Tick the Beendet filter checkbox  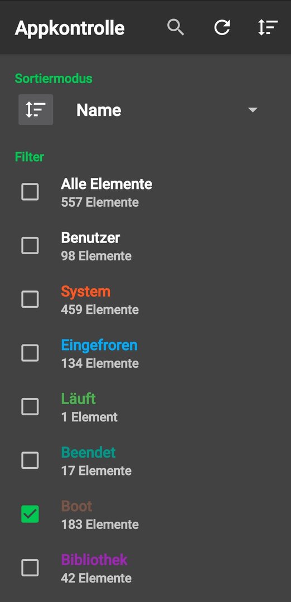pos(30,460)
